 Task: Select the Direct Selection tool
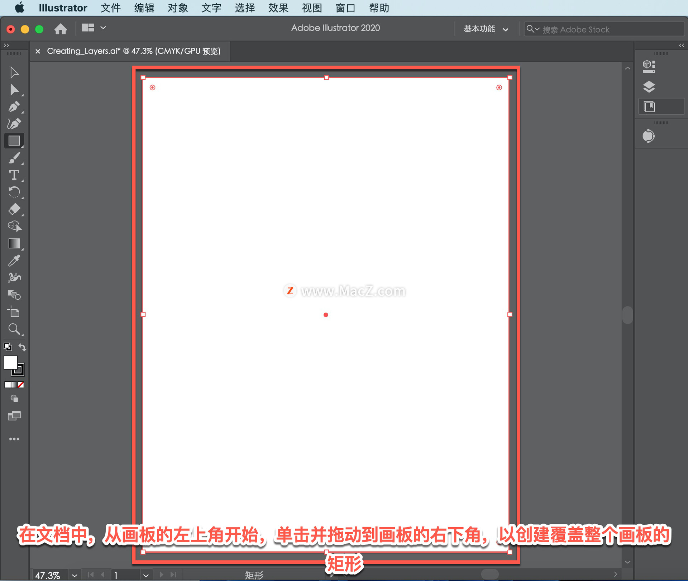tap(14, 90)
